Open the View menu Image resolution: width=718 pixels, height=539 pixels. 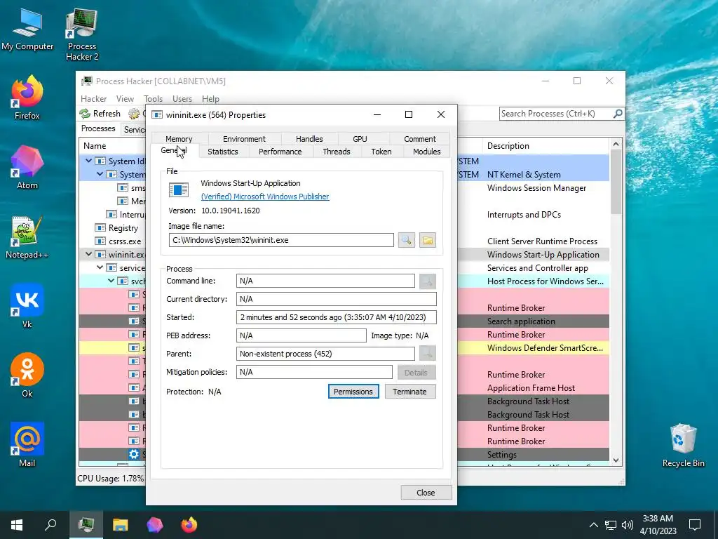[125, 99]
